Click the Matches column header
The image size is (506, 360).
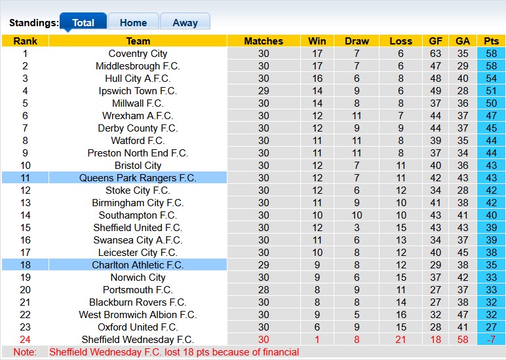click(263, 41)
